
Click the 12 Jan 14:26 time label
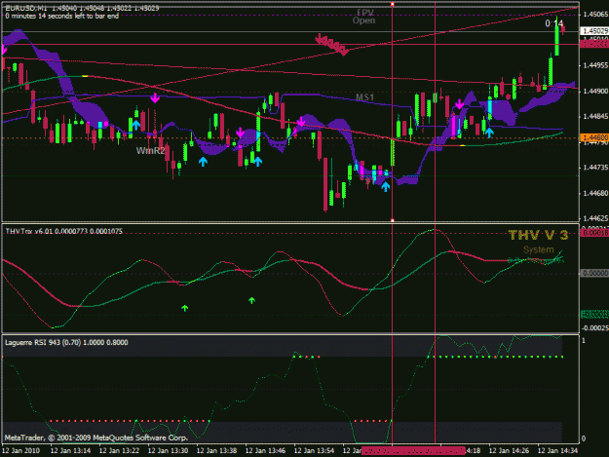509,451
